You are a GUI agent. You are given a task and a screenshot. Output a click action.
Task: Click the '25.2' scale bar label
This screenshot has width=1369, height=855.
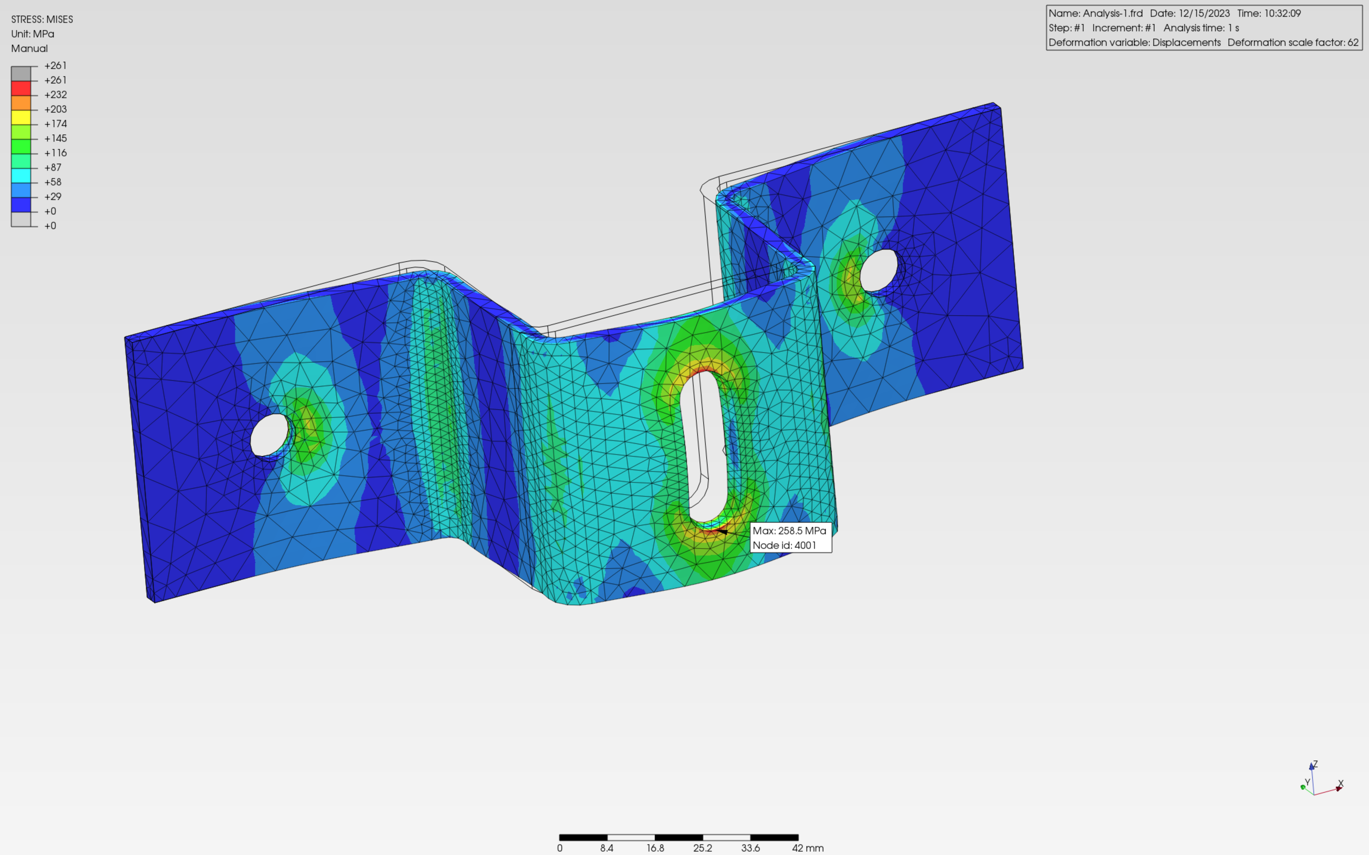703,848
